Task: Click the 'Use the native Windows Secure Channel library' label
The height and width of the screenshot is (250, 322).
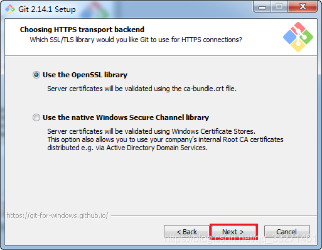Action: [x=126, y=117]
